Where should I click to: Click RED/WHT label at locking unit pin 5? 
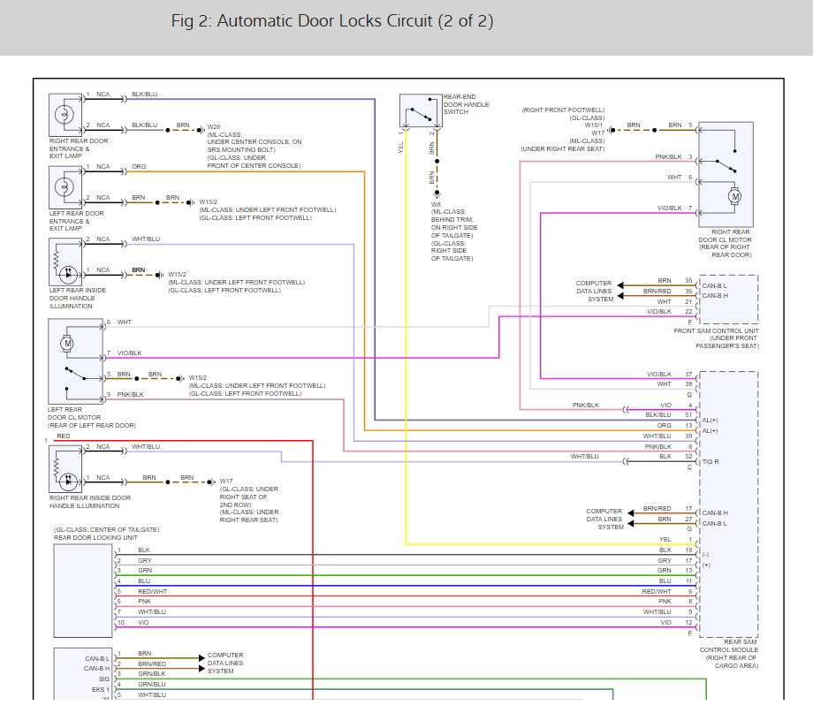[152, 591]
